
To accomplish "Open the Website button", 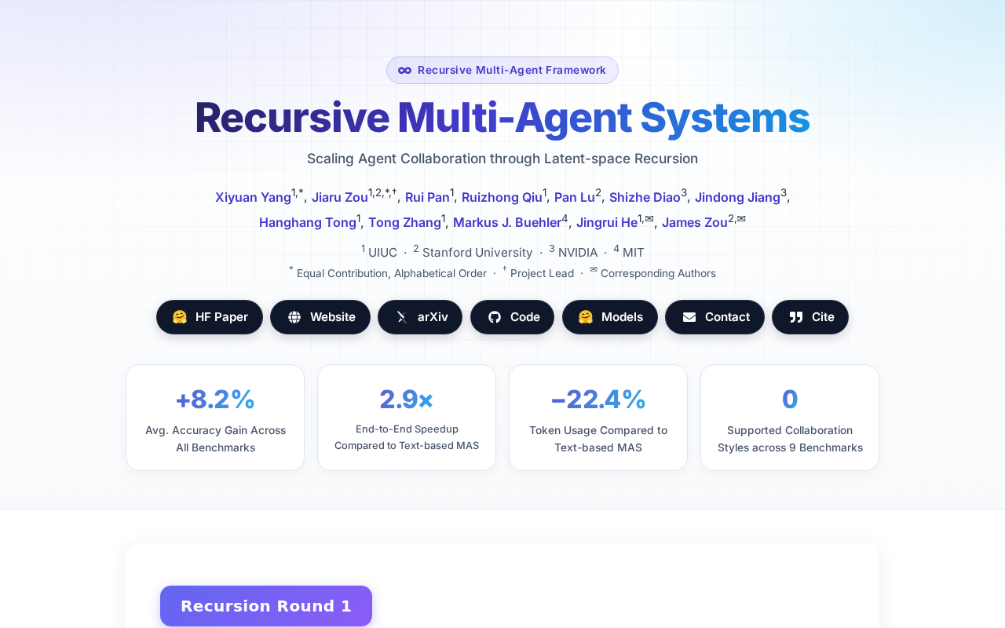I will (x=320, y=317).
